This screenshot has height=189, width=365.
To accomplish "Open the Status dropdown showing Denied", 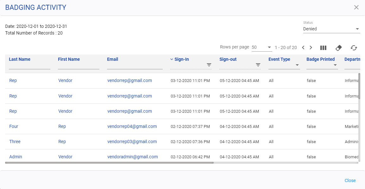I will pos(331,29).
